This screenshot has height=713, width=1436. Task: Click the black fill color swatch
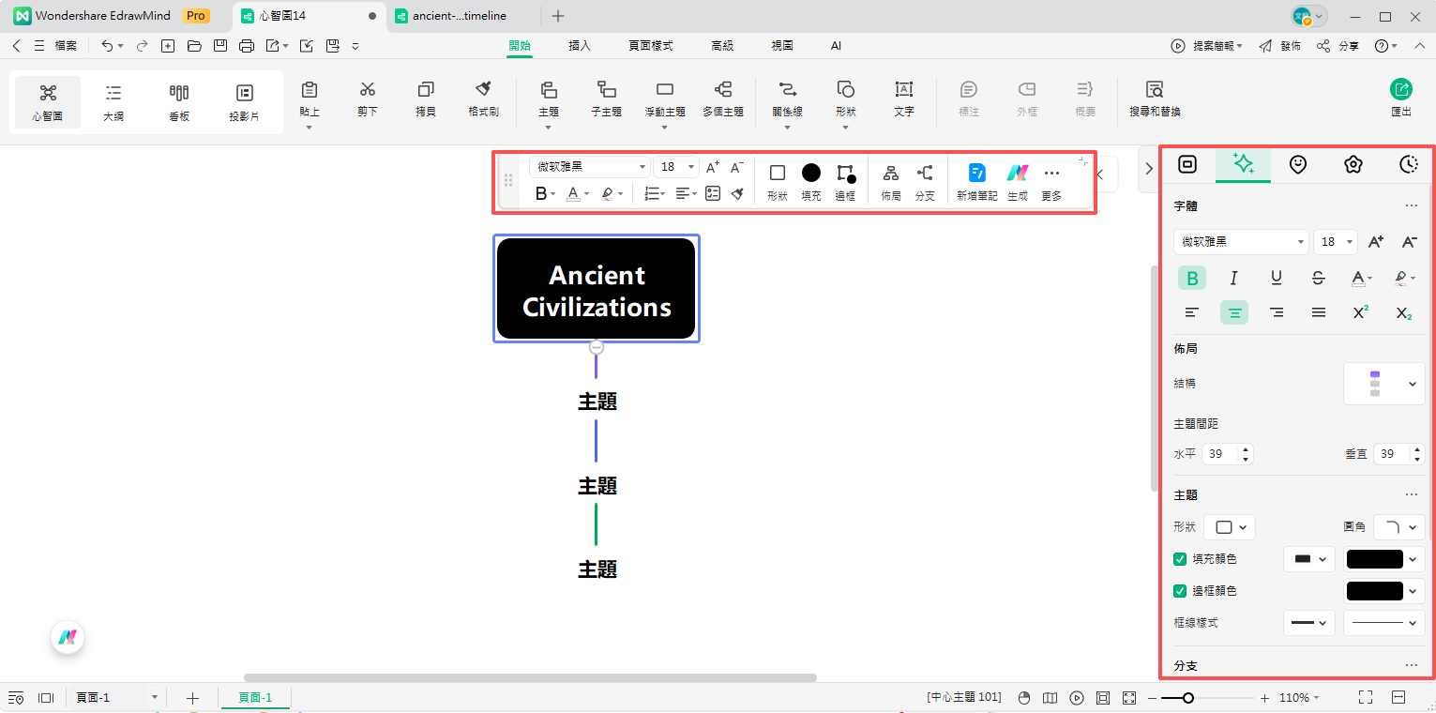tap(1374, 559)
